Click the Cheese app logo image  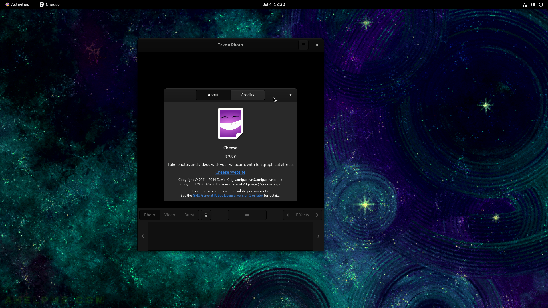[x=230, y=123]
